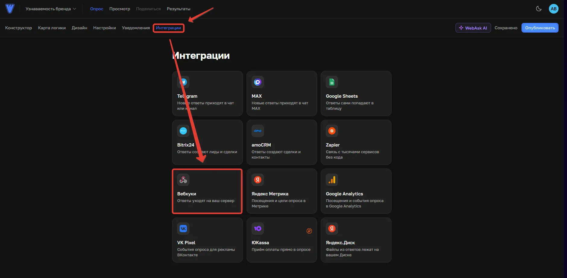Go to the Результаты tab

[x=178, y=9]
